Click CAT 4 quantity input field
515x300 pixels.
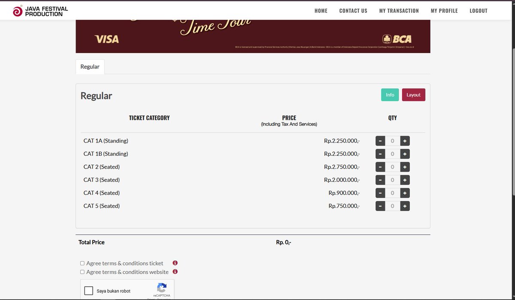392,193
